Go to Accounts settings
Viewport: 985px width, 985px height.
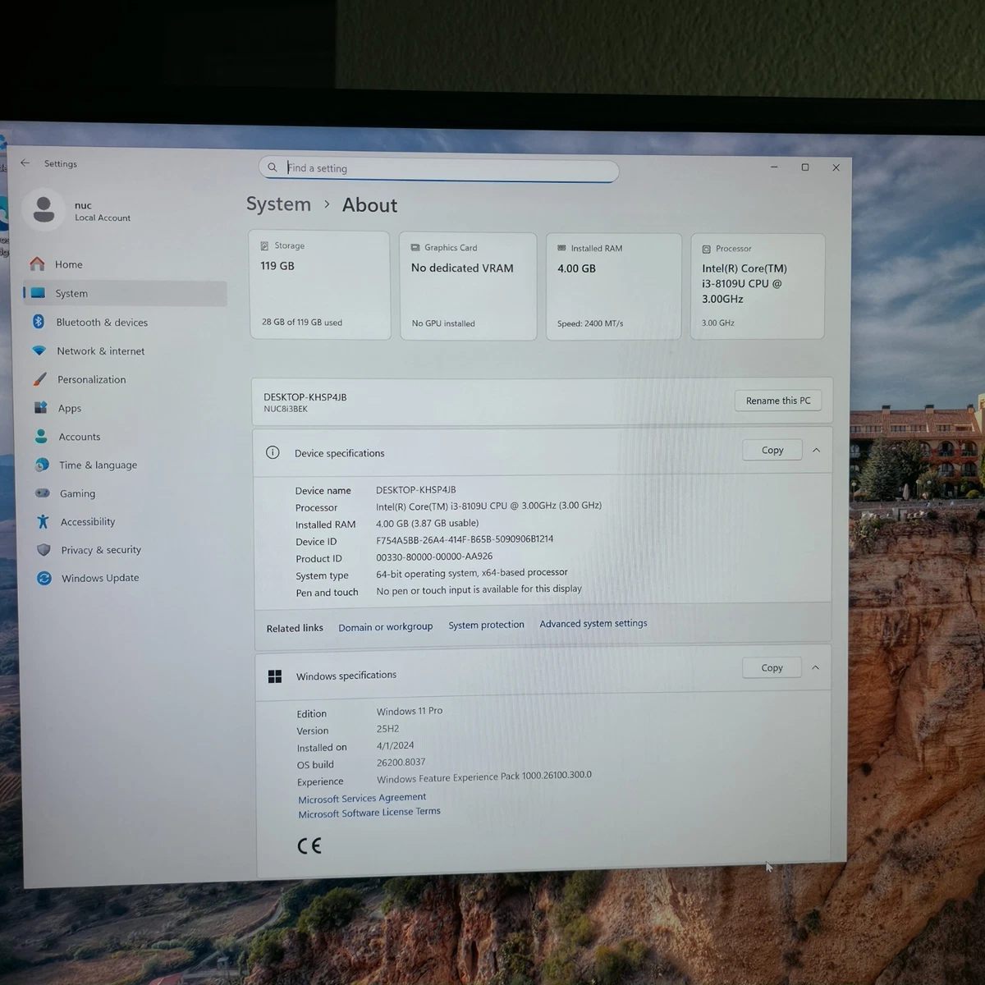point(127,437)
